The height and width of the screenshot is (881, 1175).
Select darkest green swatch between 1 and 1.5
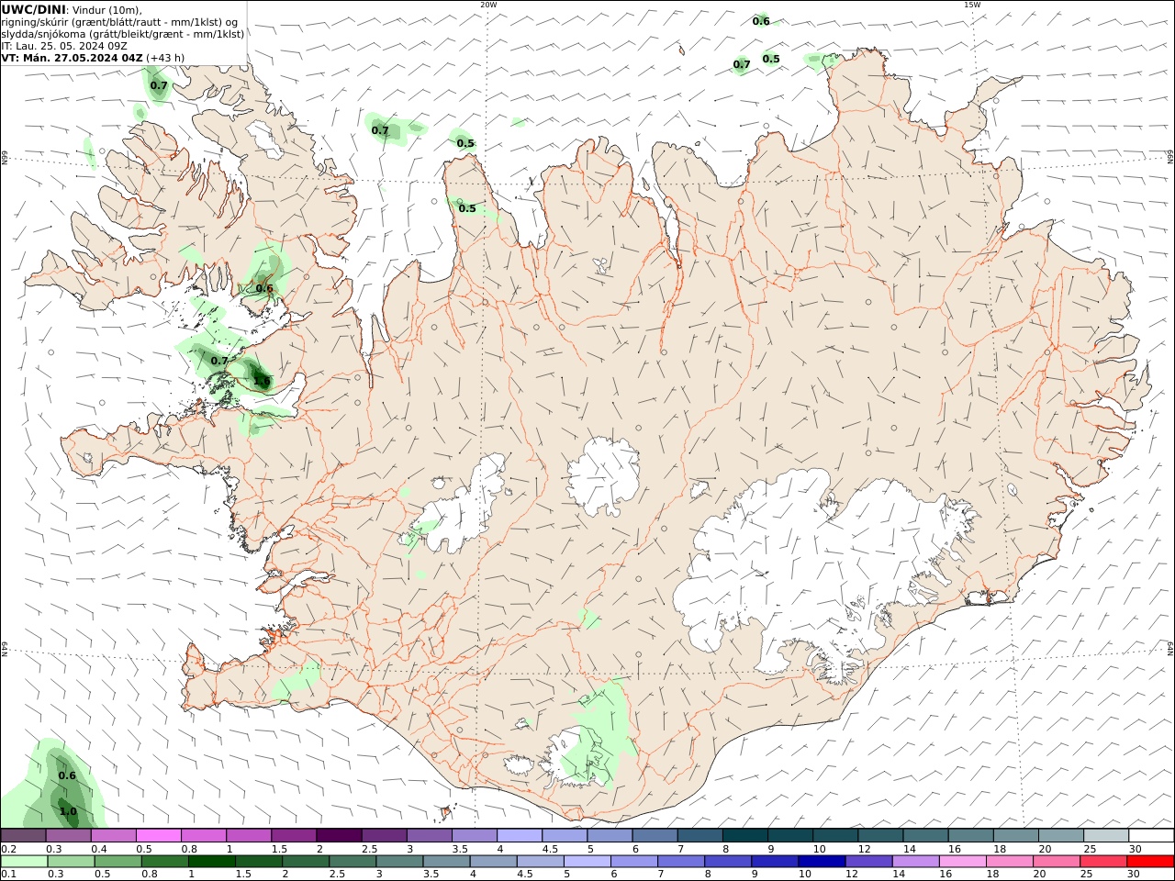(x=211, y=862)
